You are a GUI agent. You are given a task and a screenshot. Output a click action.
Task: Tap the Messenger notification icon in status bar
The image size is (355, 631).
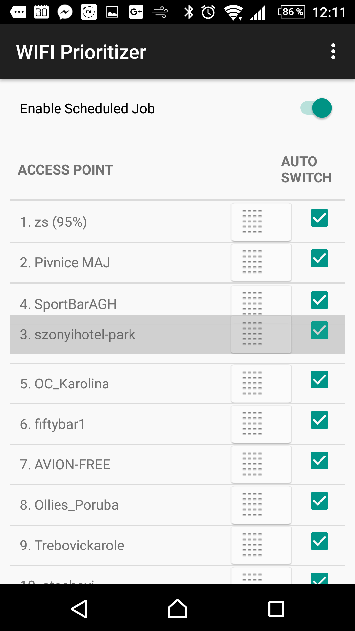(x=65, y=12)
